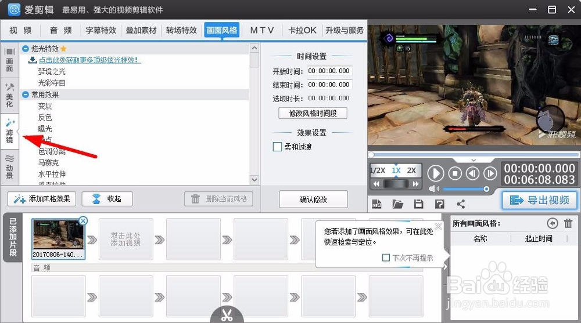Image resolution: width=581 pixels, height=323 pixels.
Task: Enable 柔和过渡 checkbox
Action: (277, 147)
